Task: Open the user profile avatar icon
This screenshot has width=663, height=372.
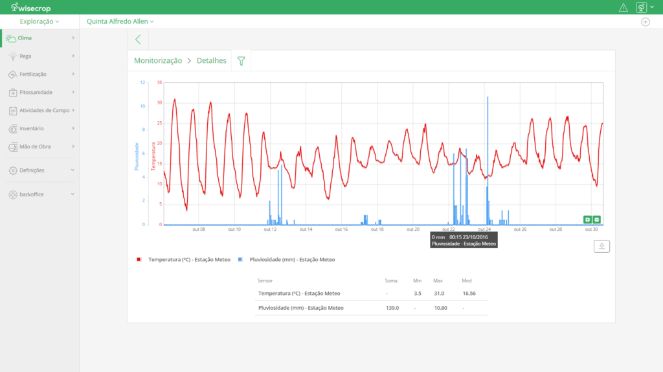Action: pos(640,8)
